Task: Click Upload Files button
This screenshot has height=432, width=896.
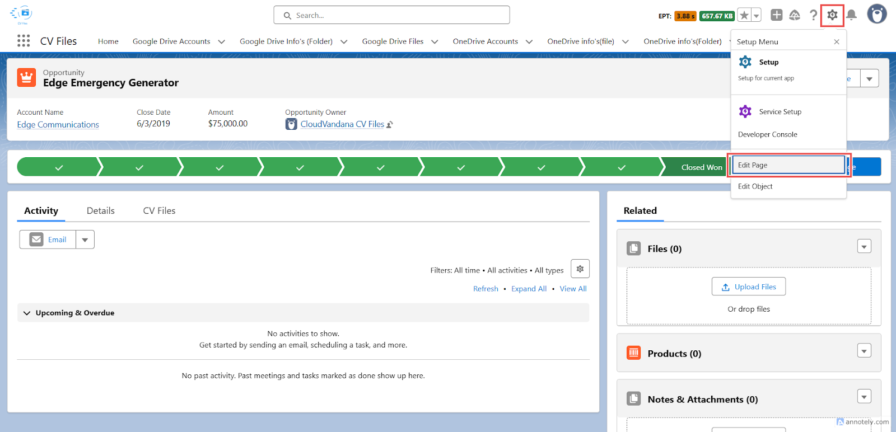Action: 749,287
